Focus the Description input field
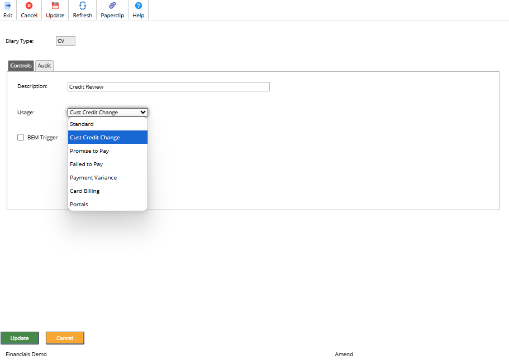The image size is (509, 364). (169, 87)
